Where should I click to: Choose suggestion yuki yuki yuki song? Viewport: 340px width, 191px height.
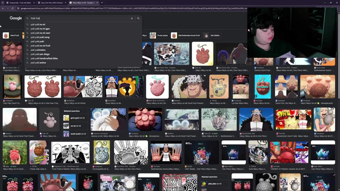pyautogui.click(x=83, y=37)
